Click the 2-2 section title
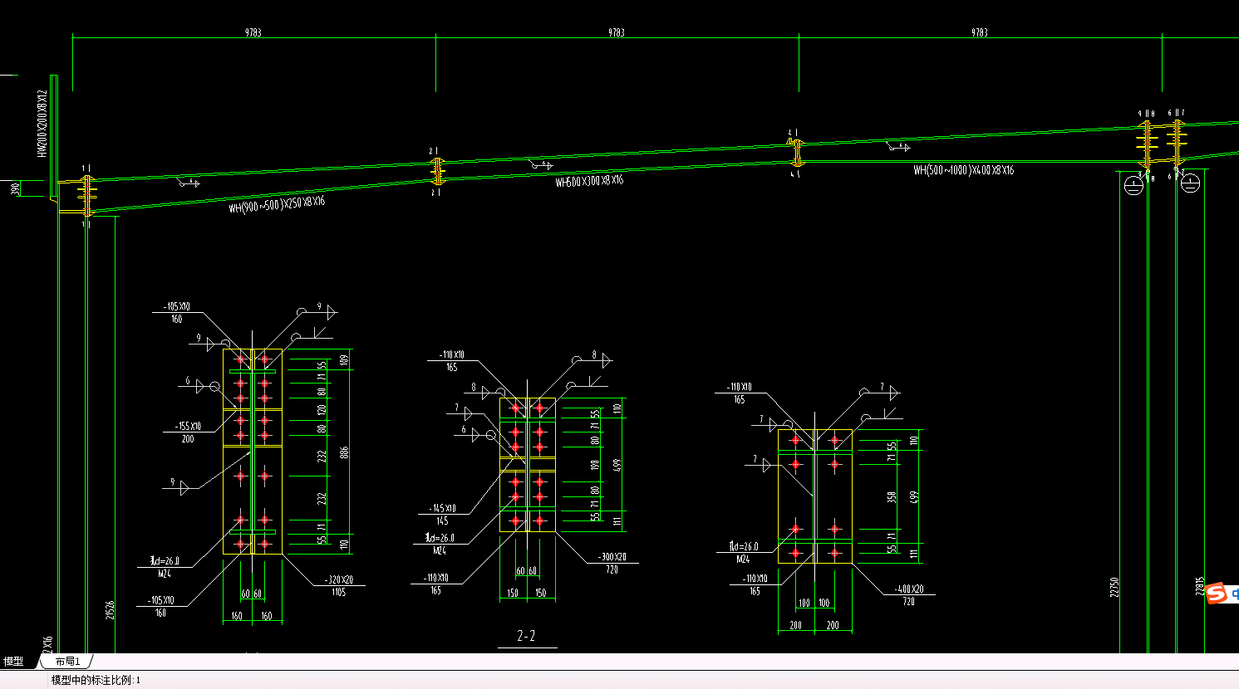 [x=526, y=637]
